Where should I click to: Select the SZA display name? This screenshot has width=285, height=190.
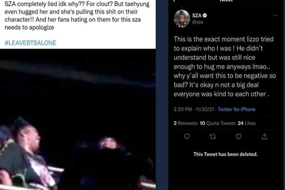tap(197, 16)
